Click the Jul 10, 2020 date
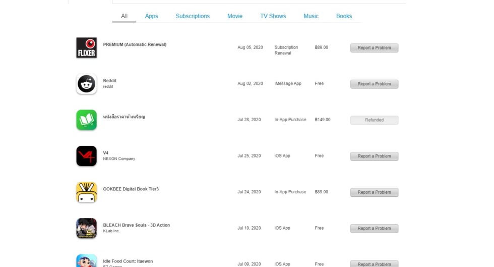Screen dimensions: 494x267 [x=249, y=228]
